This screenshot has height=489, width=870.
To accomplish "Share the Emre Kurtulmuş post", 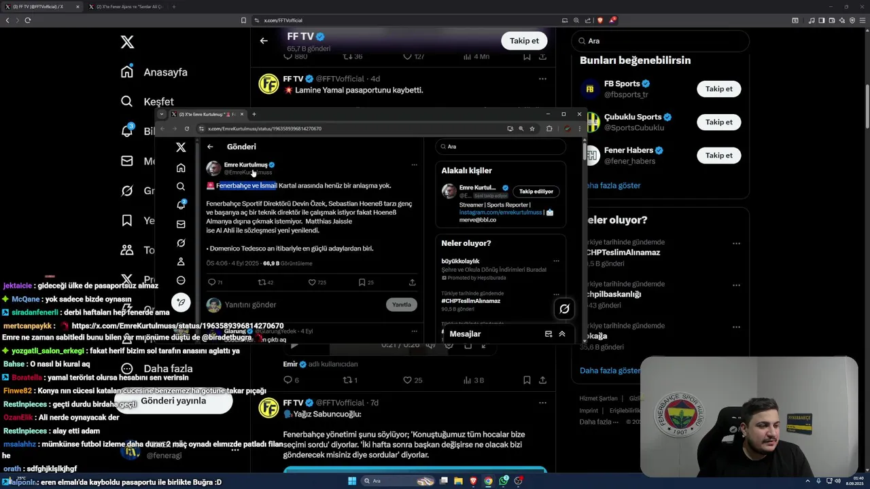I will (412, 283).
